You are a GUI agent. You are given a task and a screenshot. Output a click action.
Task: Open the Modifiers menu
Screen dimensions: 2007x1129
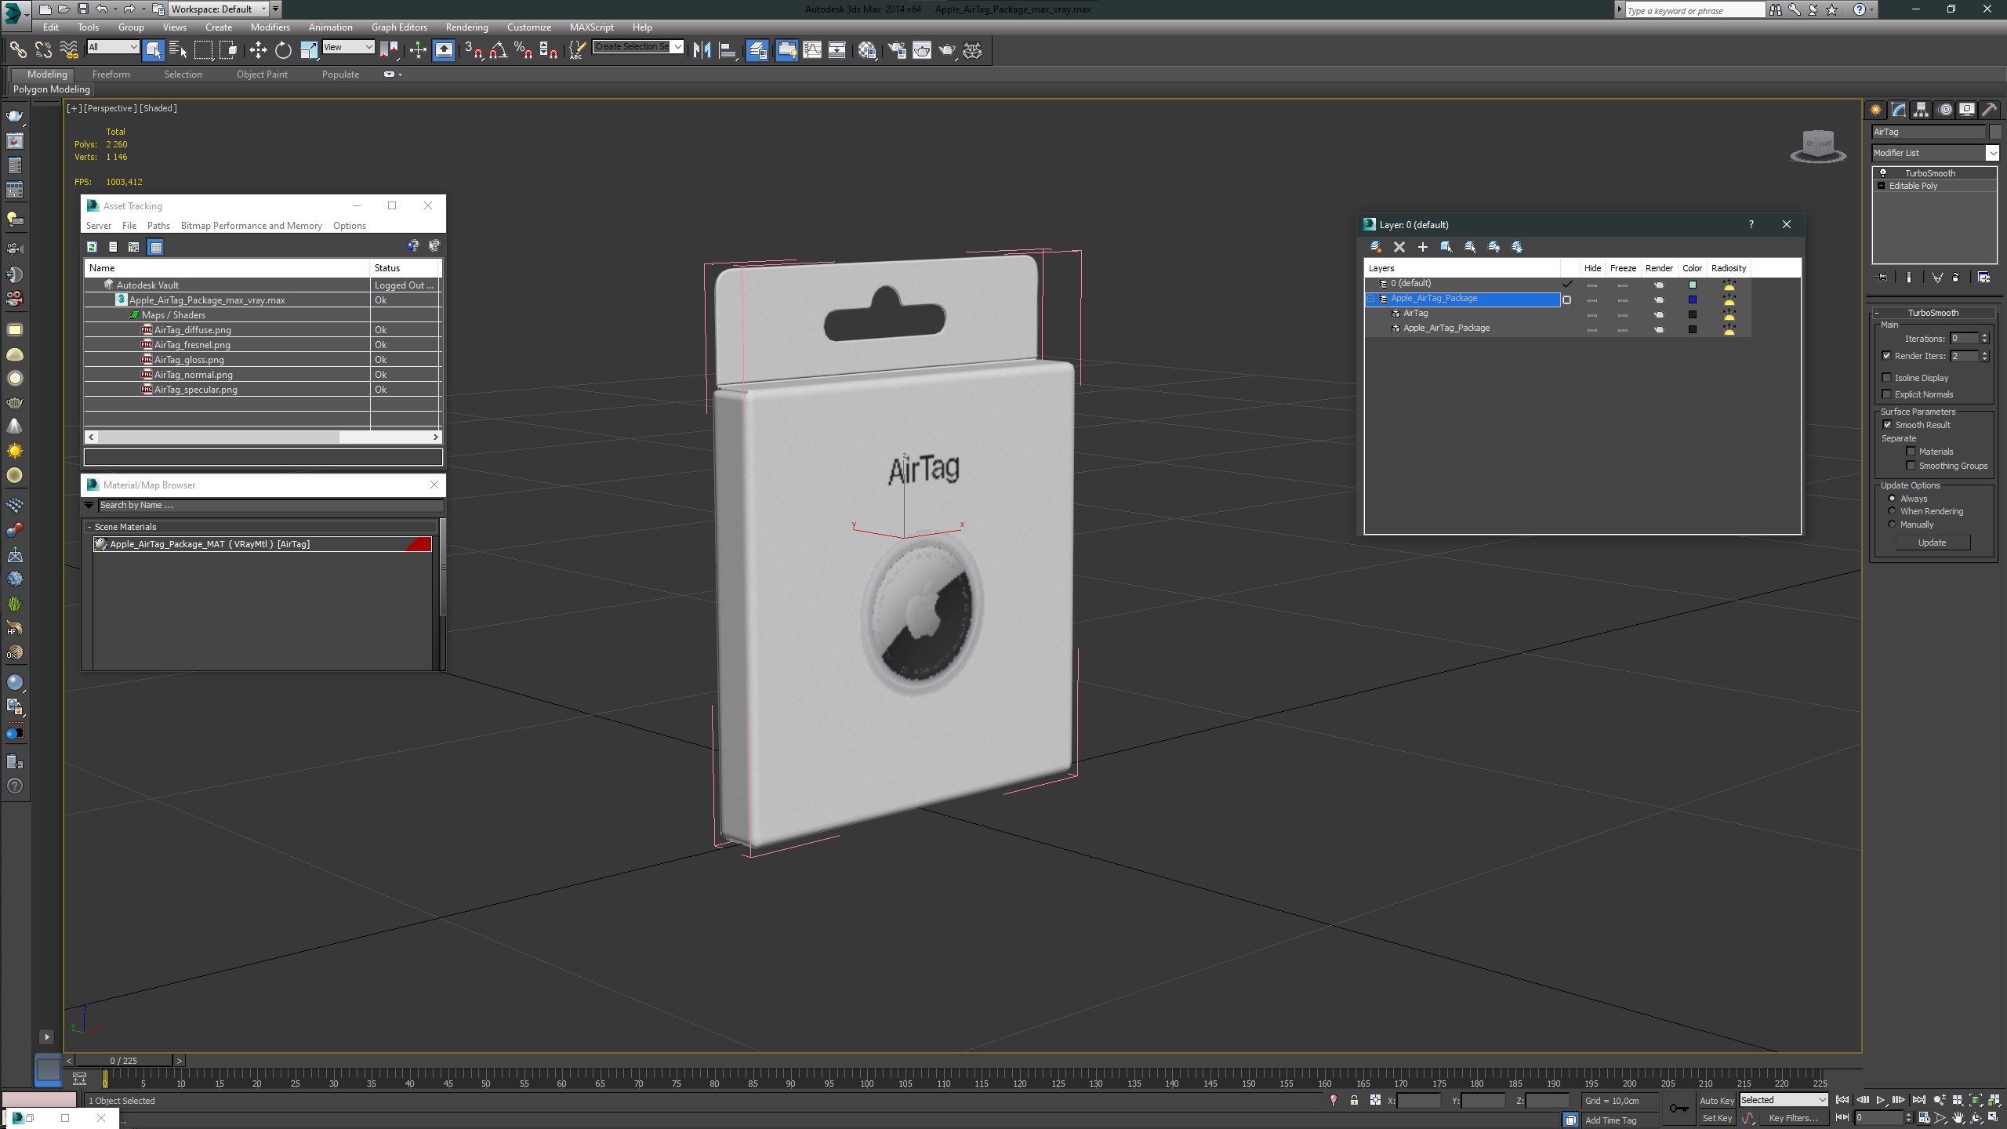270,27
